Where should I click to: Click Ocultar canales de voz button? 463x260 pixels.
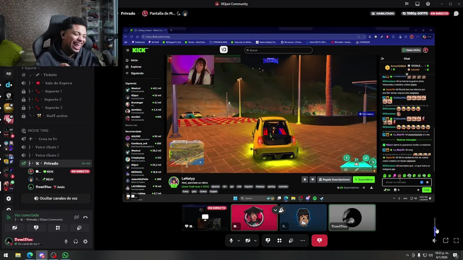click(x=56, y=198)
